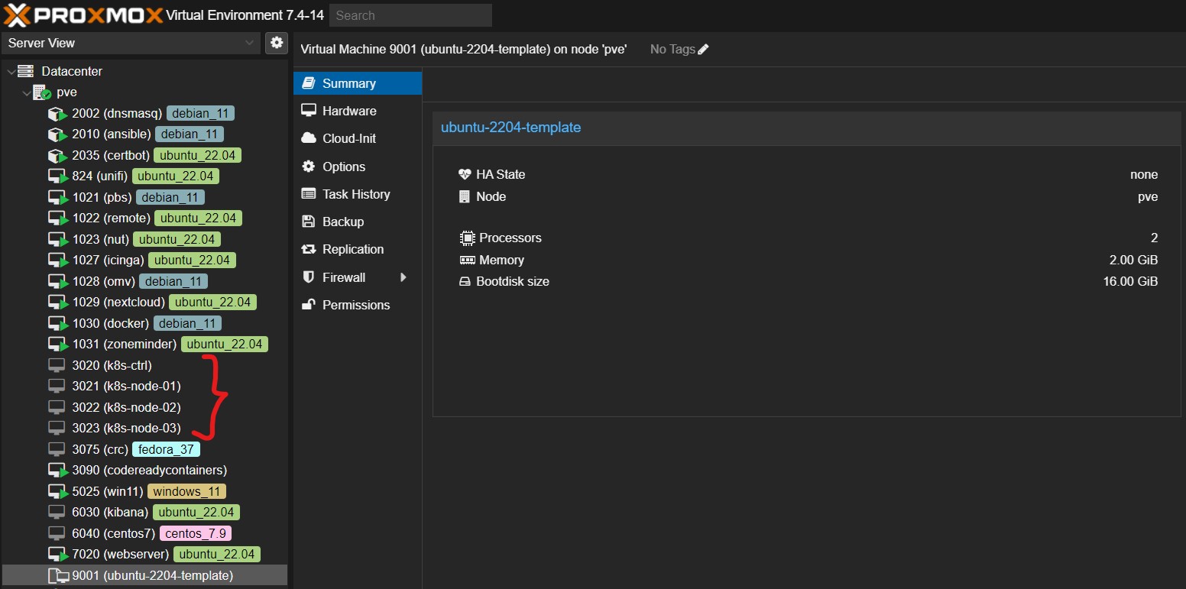Click the running VM icon for 5025 win11
This screenshot has width=1186, height=589.
pos(58,492)
